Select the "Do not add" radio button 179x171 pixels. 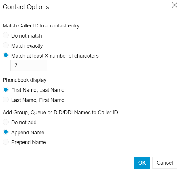pyautogui.click(x=6, y=122)
